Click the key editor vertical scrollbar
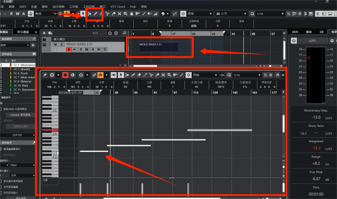337x199 pixels. pyautogui.click(x=283, y=123)
